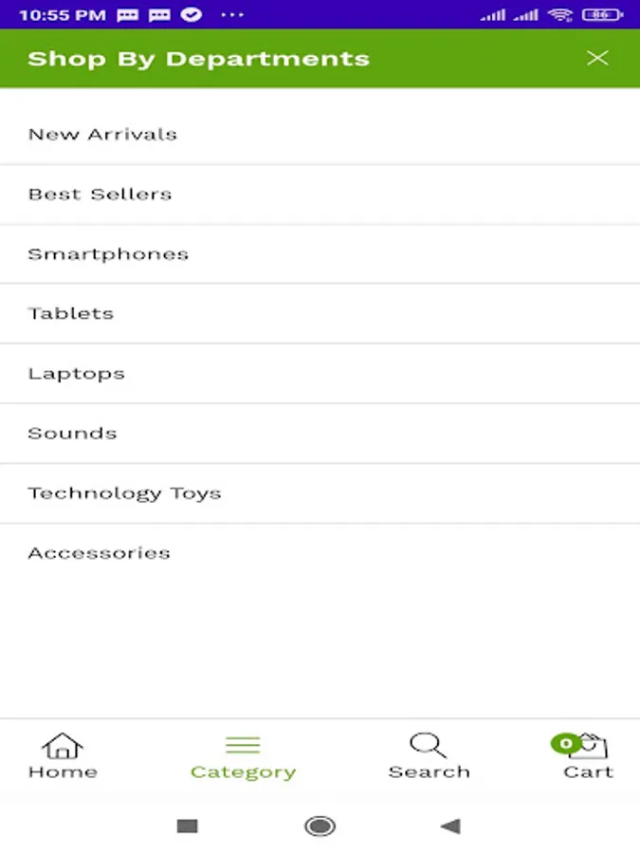Tap the Shop By Departments header title

(198, 58)
